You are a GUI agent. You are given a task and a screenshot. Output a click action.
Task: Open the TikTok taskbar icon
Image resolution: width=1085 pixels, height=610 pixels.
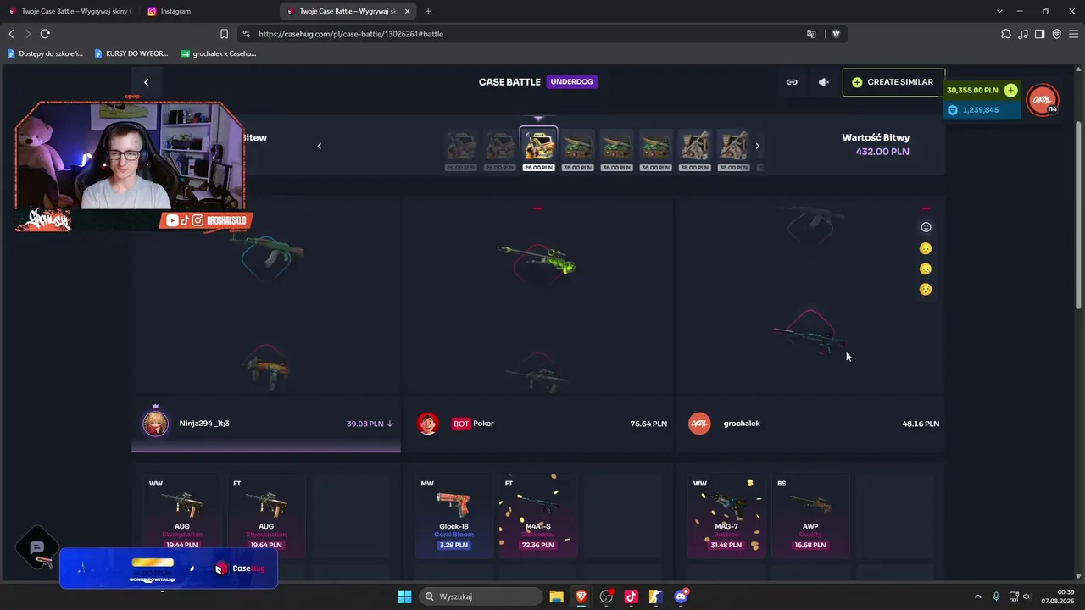pyautogui.click(x=631, y=596)
